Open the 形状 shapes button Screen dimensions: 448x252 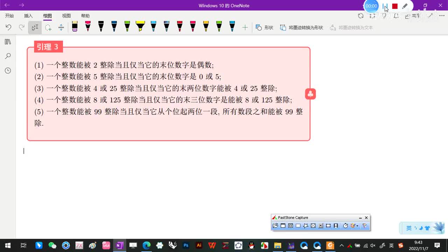265,27
